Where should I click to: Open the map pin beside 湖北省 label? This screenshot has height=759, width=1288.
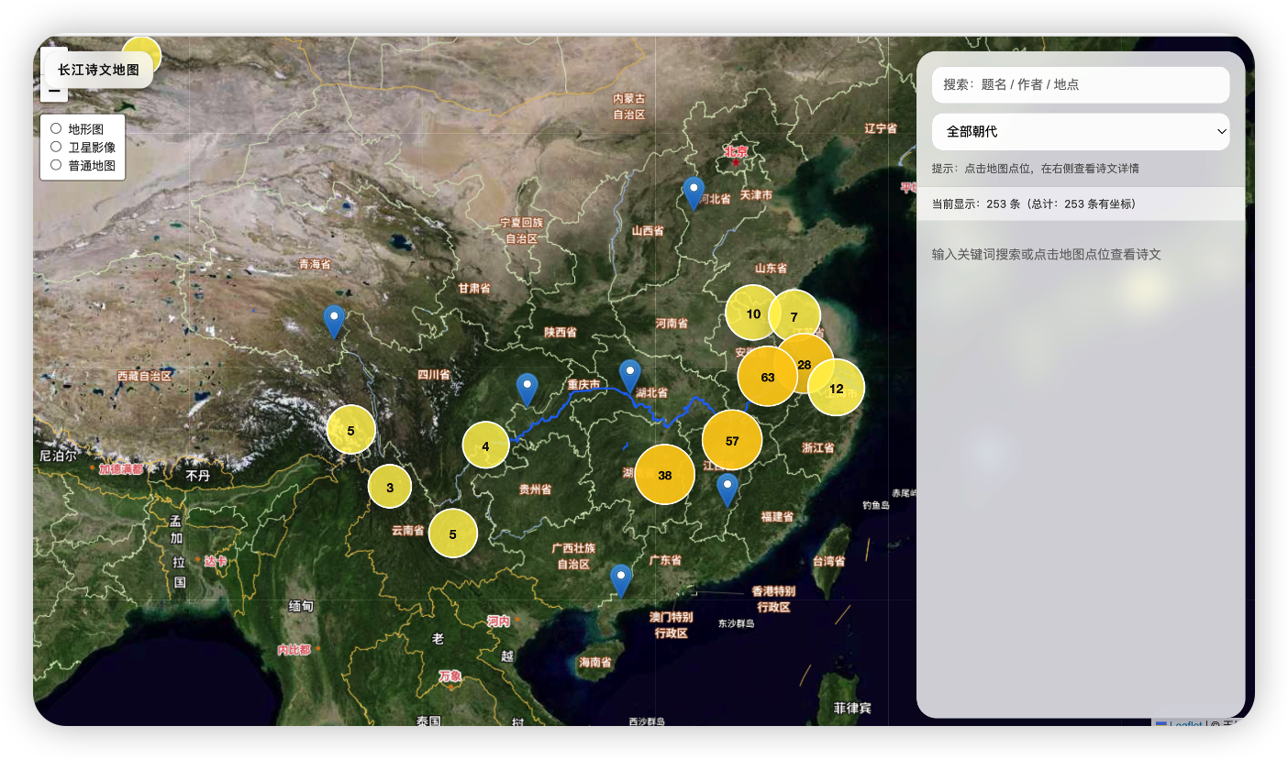629,376
